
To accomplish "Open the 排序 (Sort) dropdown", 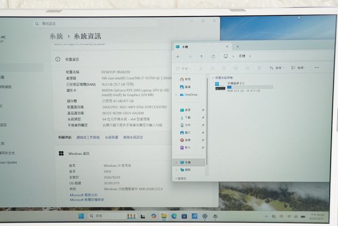I will click(x=277, y=68).
